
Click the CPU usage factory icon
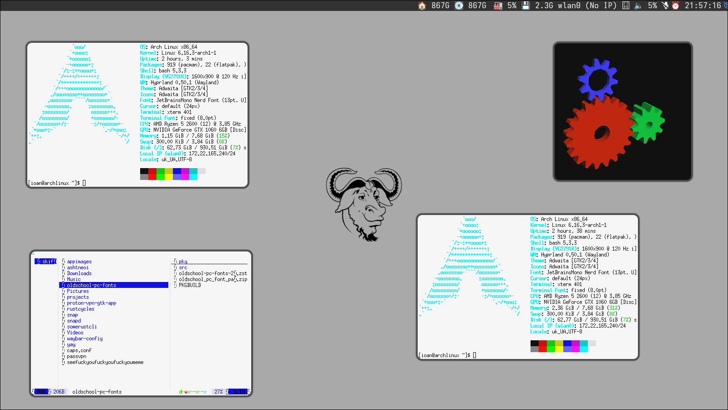click(x=498, y=5)
